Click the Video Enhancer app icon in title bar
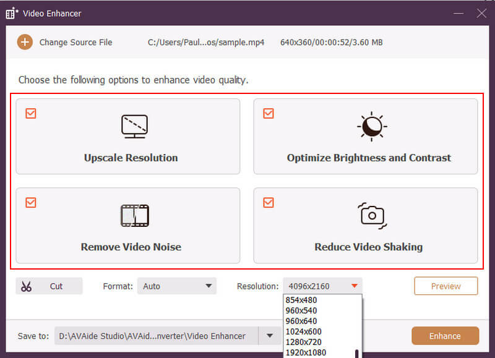495x358 pixels. click(x=10, y=12)
